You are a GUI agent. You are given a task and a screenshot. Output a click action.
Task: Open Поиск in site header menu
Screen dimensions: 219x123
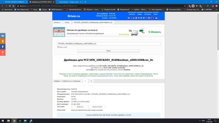click(x=156, y=14)
